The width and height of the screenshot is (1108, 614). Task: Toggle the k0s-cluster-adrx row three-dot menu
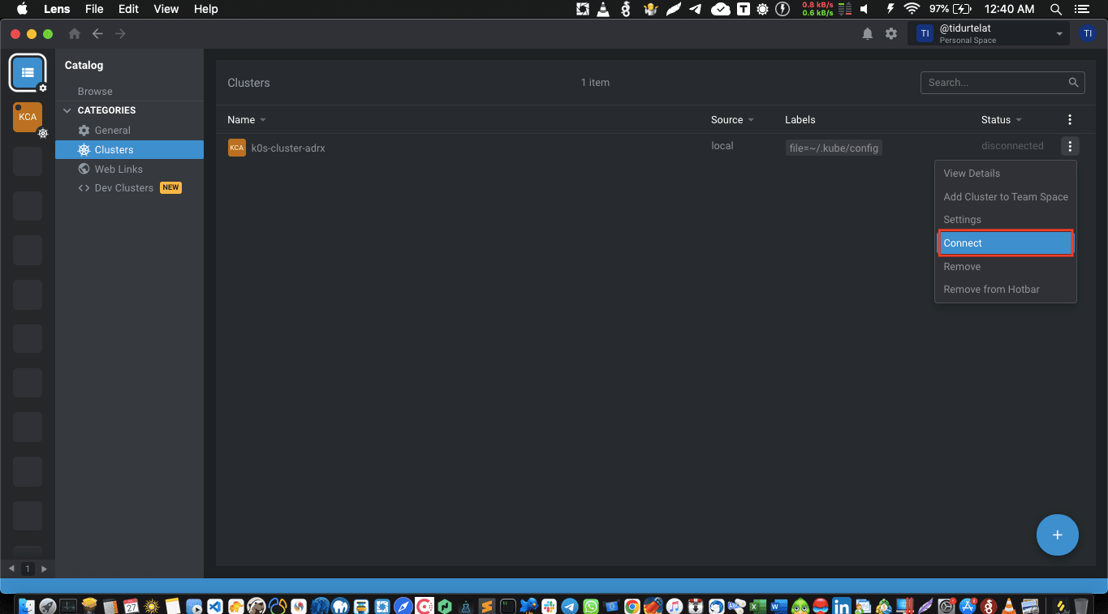(1070, 146)
